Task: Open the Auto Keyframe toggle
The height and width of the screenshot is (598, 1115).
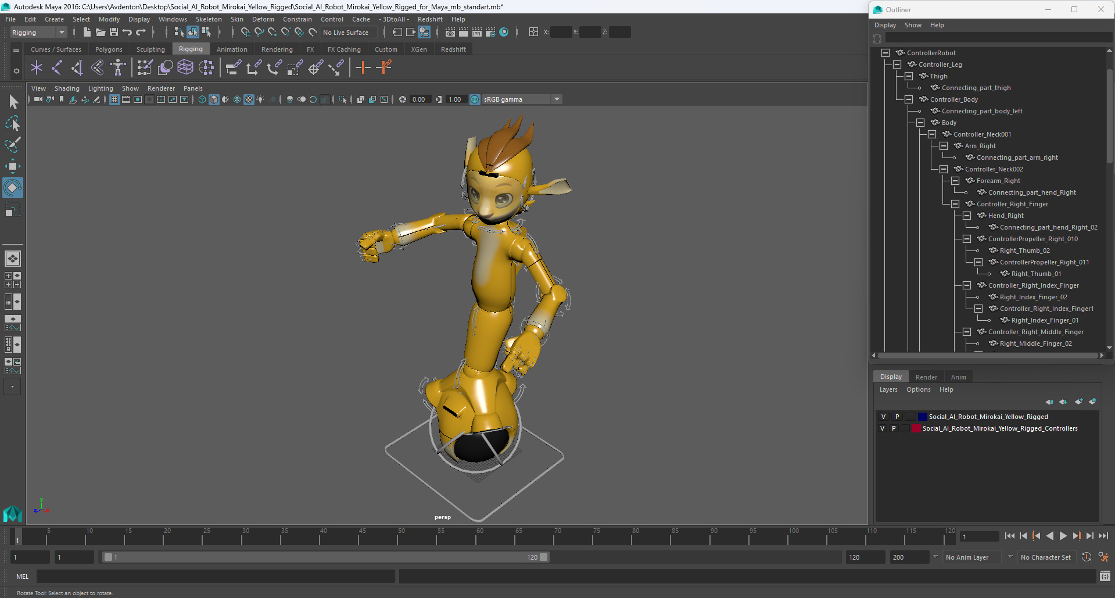Action: [x=1087, y=557]
